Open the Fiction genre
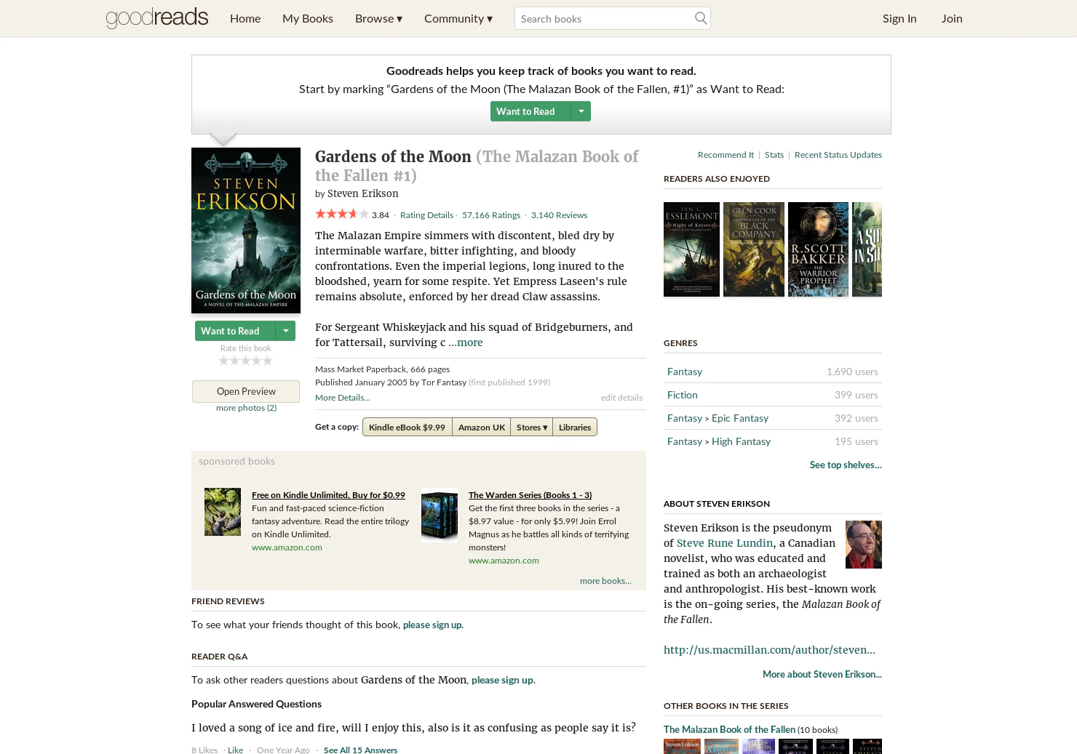This screenshot has width=1077, height=754. pos(683,395)
